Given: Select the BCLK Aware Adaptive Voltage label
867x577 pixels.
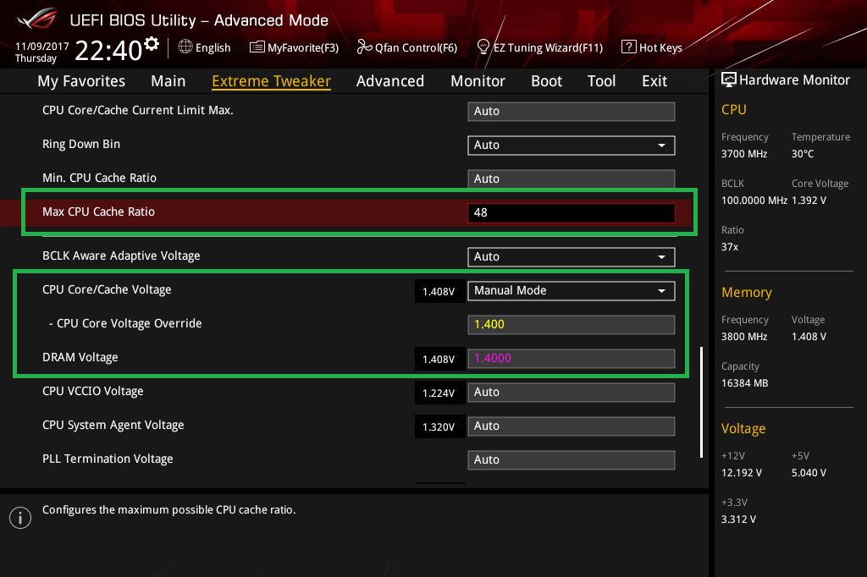Looking at the screenshot, I should point(121,256).
